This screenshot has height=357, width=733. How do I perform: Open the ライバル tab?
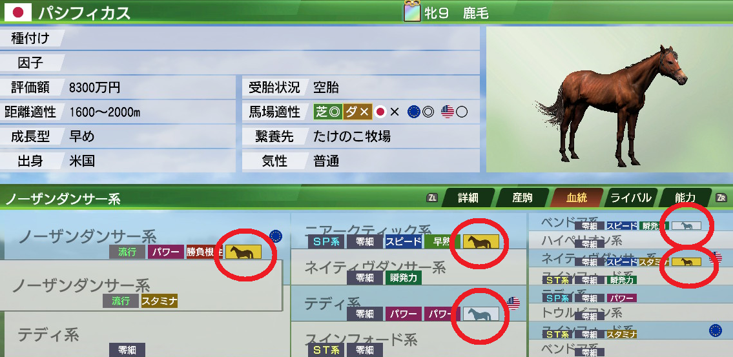[x=630, y=198]
